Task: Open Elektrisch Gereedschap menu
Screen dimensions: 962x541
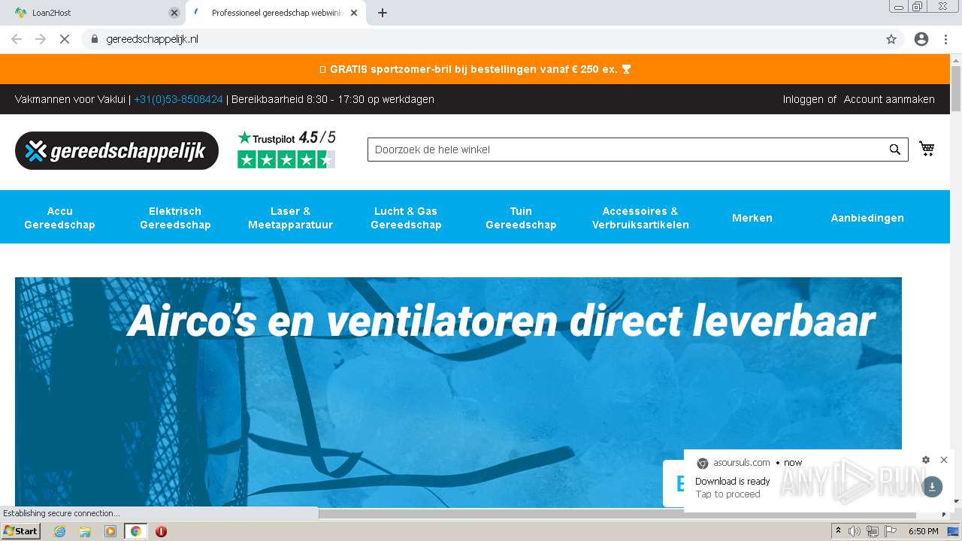Action: point(175,218)
